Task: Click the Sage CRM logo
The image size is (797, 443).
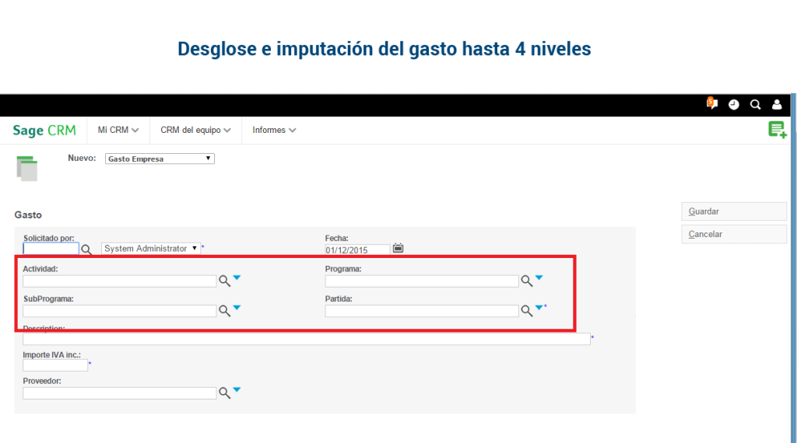Action: point(44,131)
